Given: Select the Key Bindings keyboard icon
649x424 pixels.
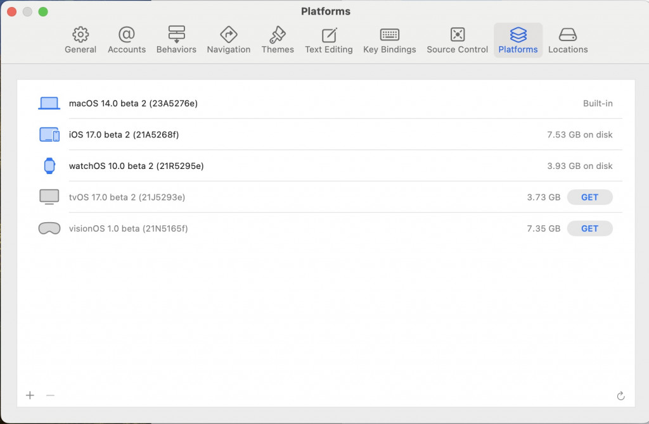Looking at the screenshot, I should (x=390, y=35).
